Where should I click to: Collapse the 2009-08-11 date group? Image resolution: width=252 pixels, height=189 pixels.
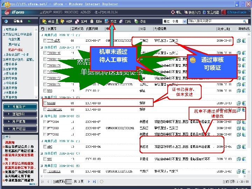pyautogui.click(x=42, y=47)
